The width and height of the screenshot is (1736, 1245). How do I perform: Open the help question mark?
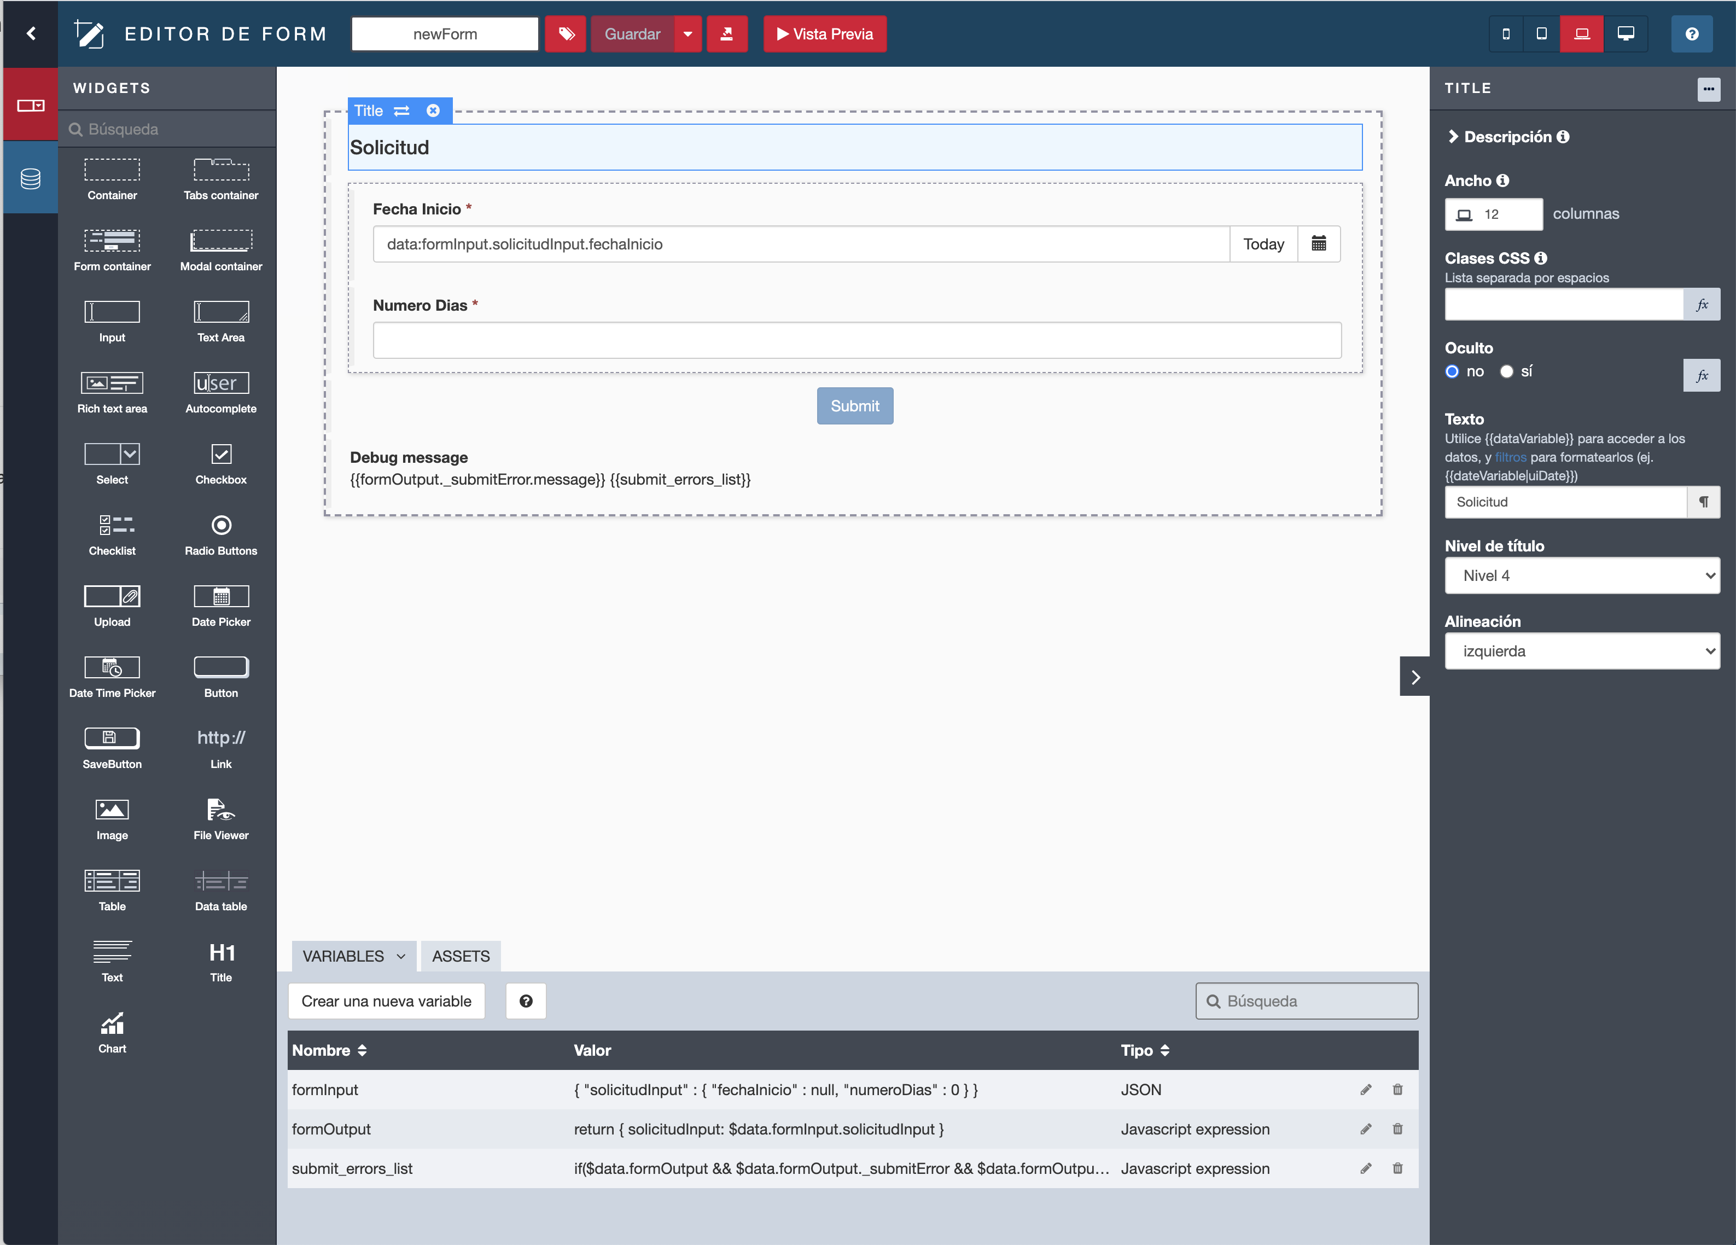(x=1692, y=34)
